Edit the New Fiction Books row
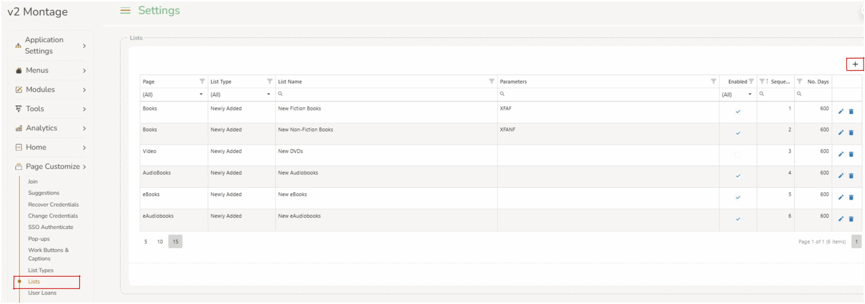 point(840,112)
